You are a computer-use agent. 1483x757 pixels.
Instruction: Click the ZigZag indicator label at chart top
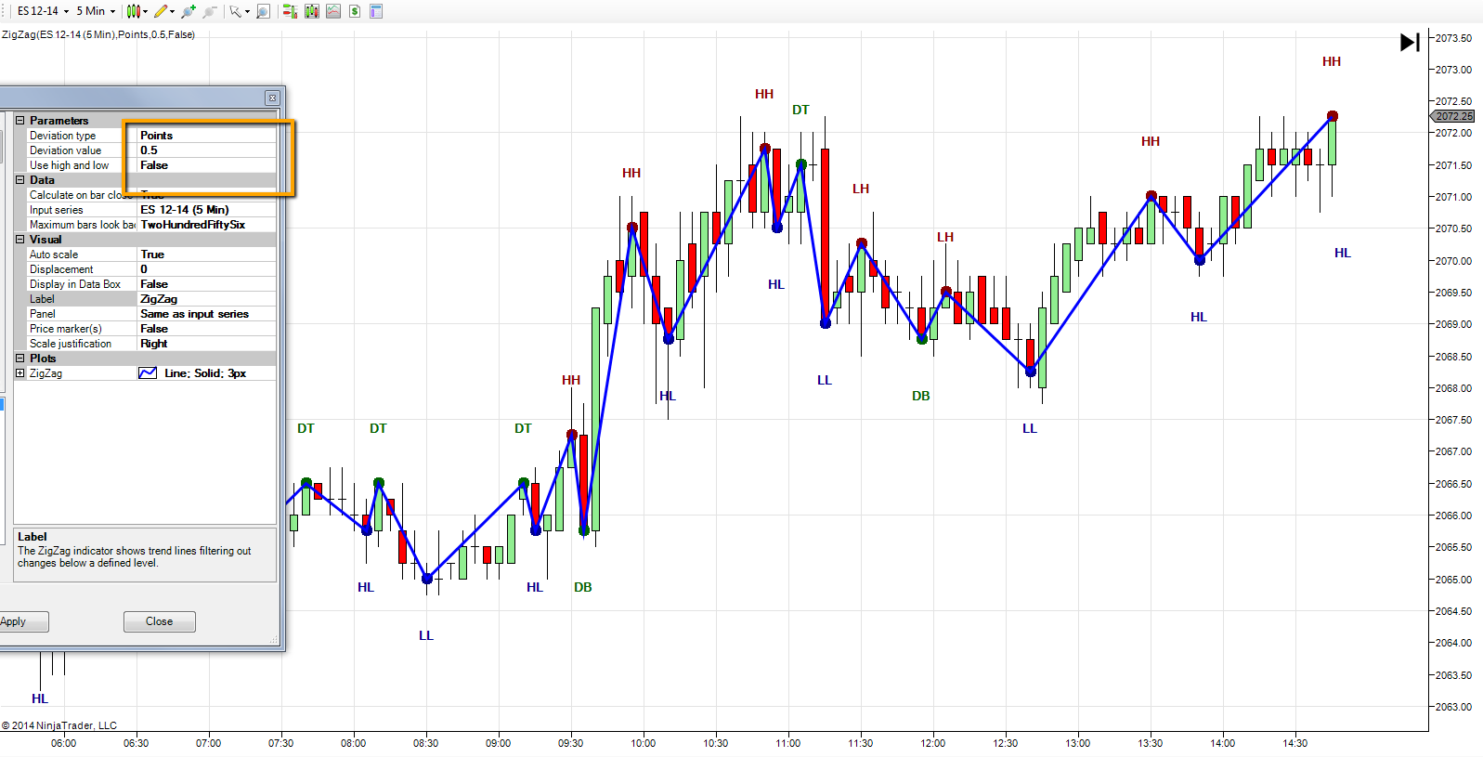[x=98, y=34]
